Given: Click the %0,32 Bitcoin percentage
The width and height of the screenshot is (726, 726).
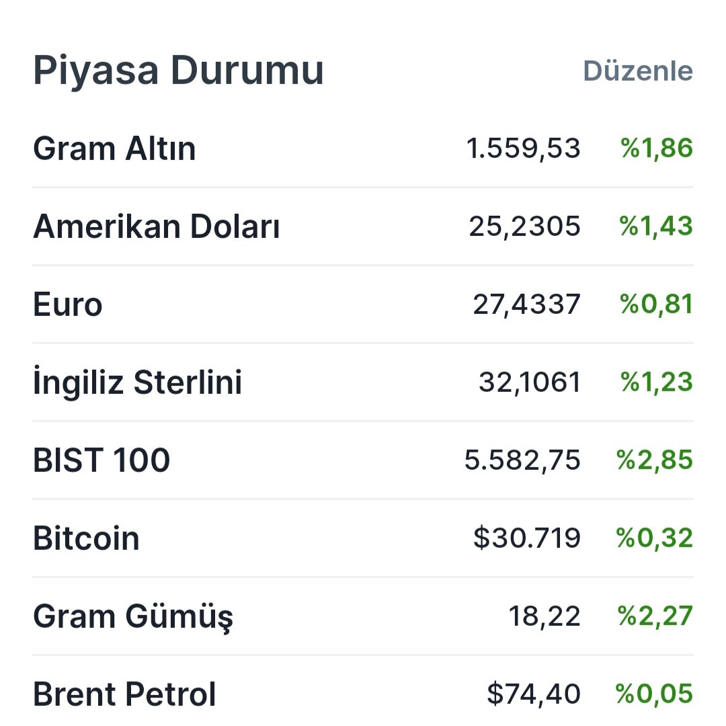Looking at the screenshot, I should 654,536.
